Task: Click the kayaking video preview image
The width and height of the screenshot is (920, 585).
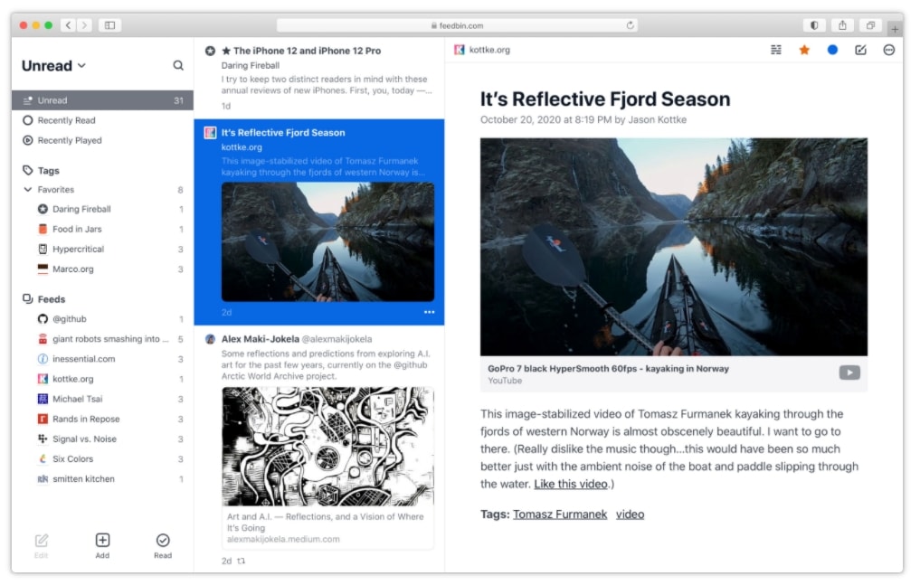Action: 674,247
